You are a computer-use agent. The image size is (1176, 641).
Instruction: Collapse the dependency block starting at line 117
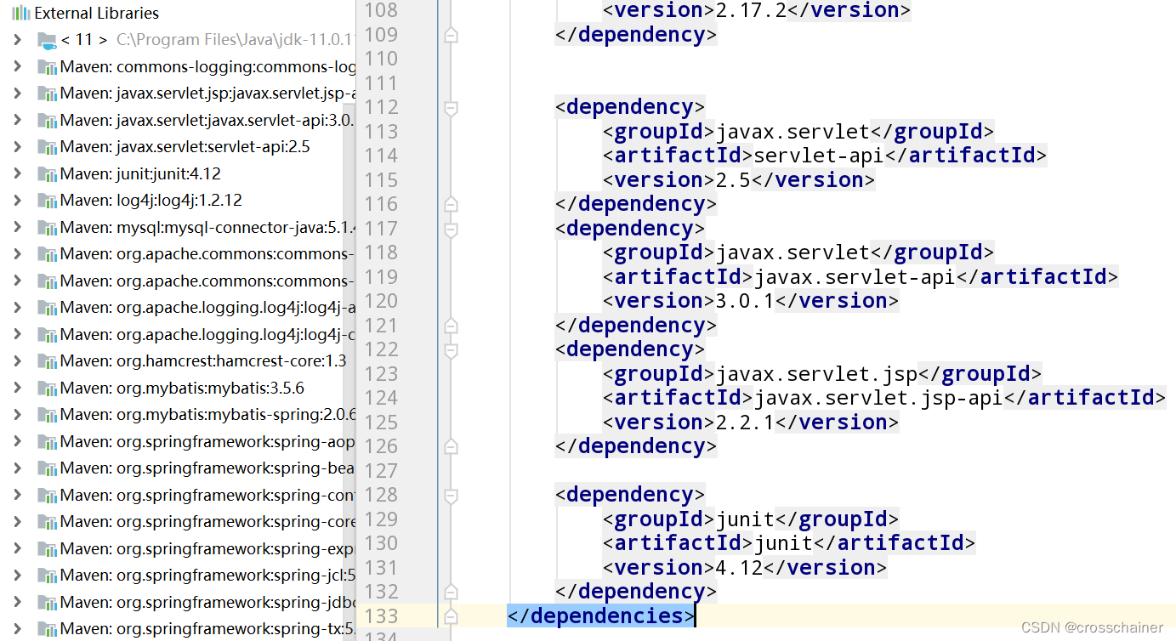[x=451, y=229]
